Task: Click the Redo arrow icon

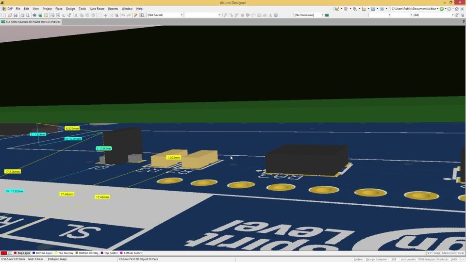Action: tap(129, 15)
